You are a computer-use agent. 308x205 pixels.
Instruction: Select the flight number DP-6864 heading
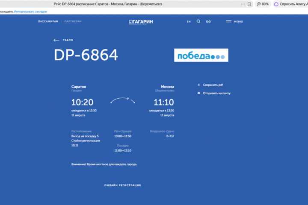pos(86,55)
